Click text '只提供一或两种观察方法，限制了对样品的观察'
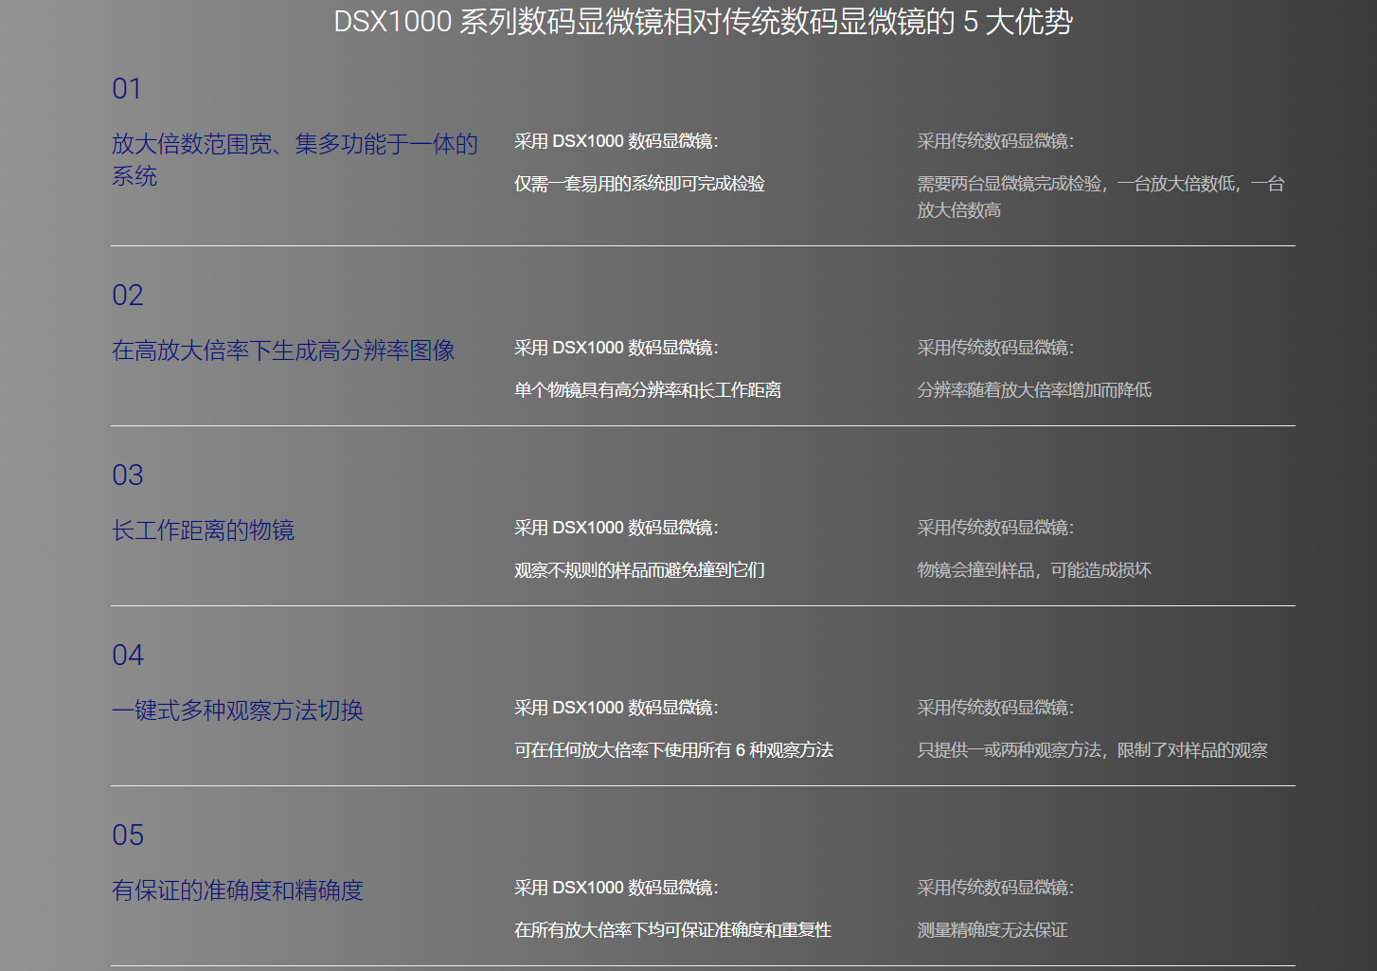This screenshot has width=1377, height=971. coord(1092,750)
